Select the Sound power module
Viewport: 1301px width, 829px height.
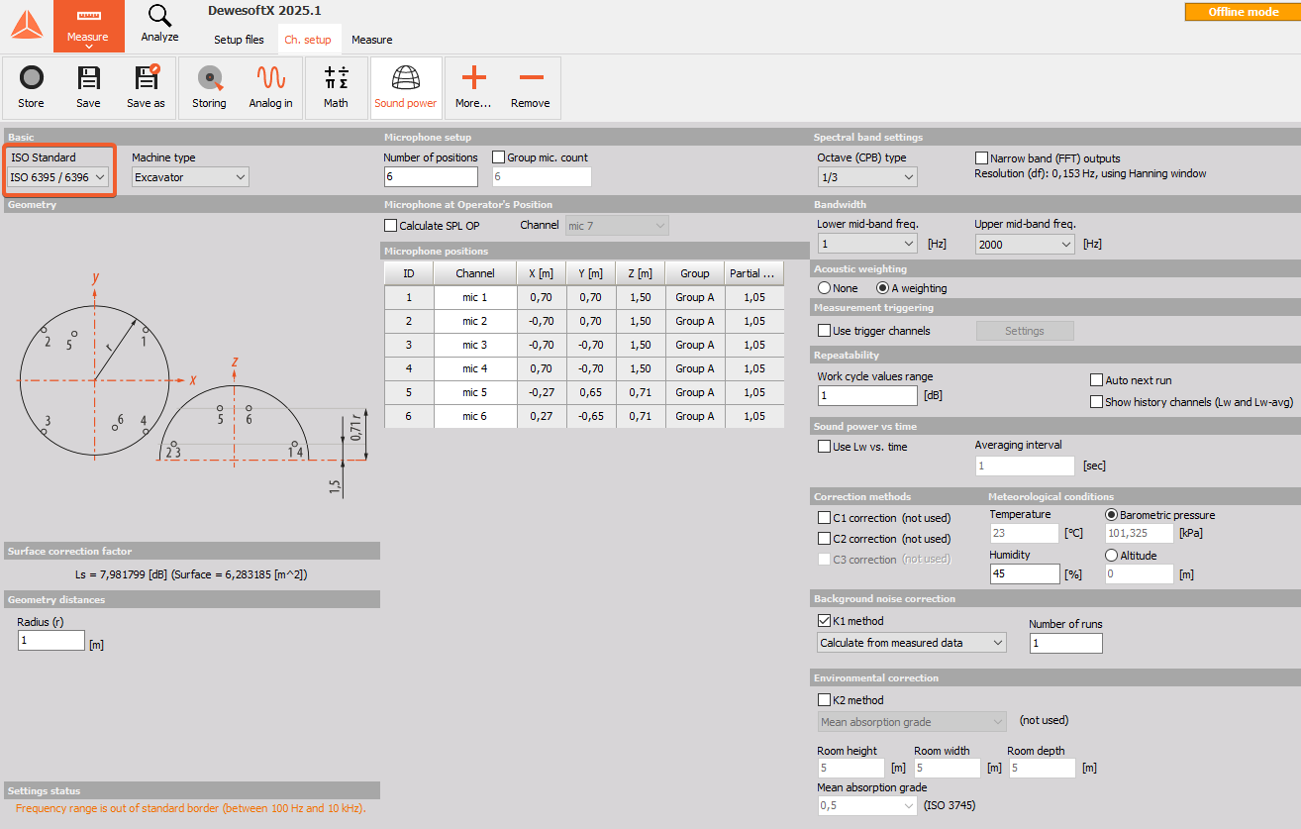click(x=405, y=88)
